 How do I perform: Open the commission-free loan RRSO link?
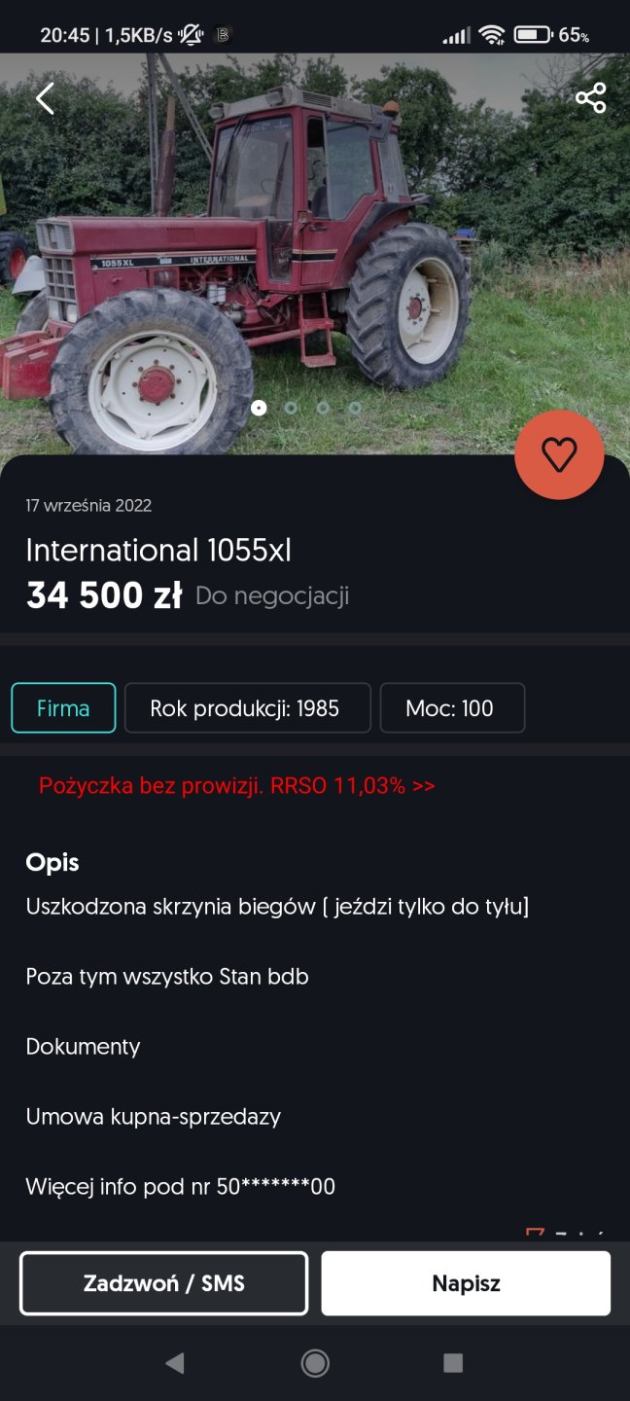tap(236, 785)
